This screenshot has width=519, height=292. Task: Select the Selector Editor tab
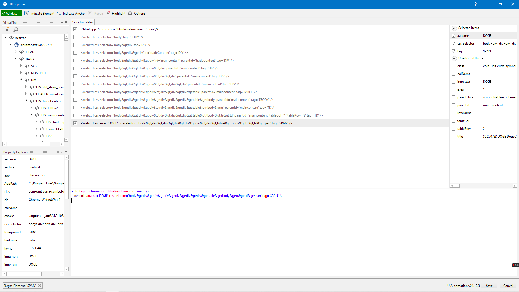pyautogui.click(x=83, y=22)
